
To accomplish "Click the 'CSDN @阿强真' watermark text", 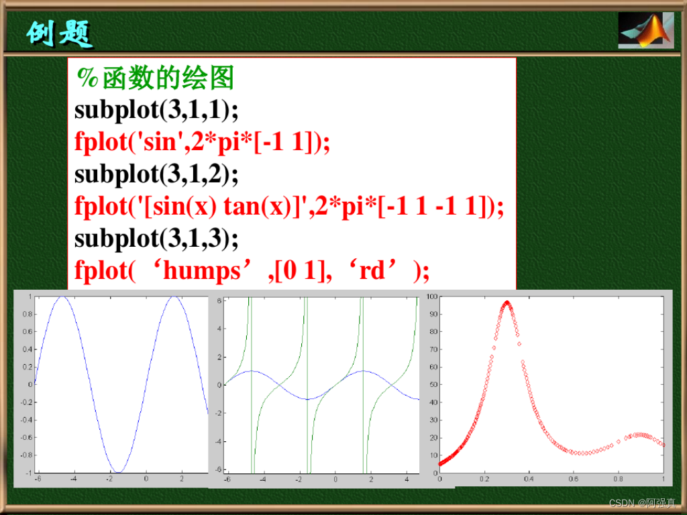I will tap(642, 503).
